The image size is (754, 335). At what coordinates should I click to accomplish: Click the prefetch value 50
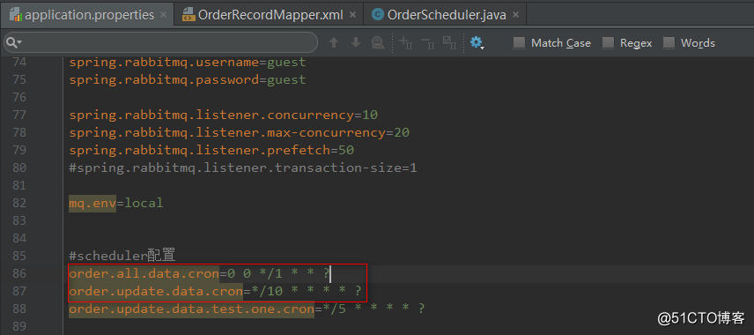346,150
